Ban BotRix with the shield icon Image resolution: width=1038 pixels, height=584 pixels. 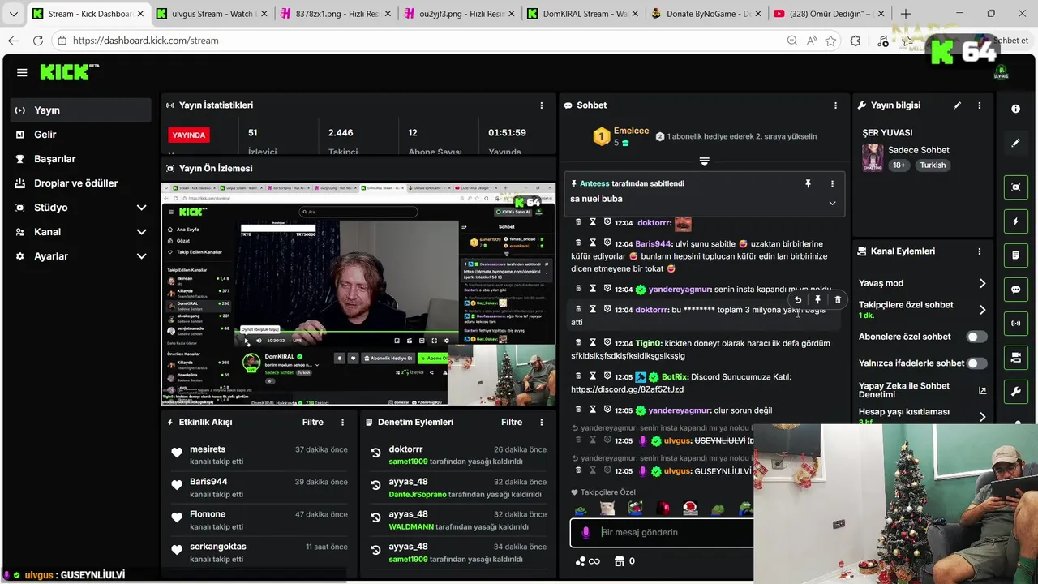(x=607, y=376)
